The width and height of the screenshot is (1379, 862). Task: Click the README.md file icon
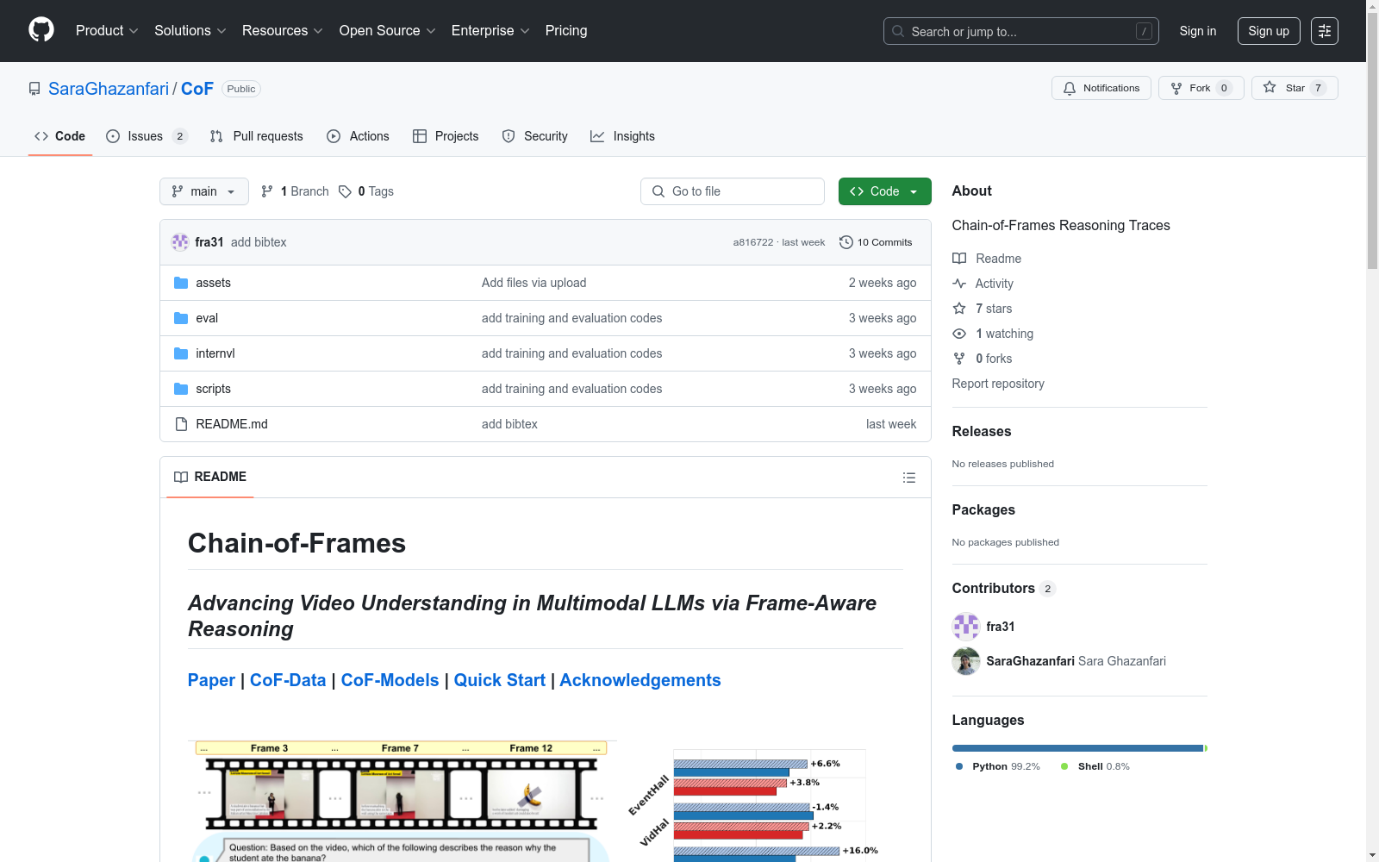point(181,424)
